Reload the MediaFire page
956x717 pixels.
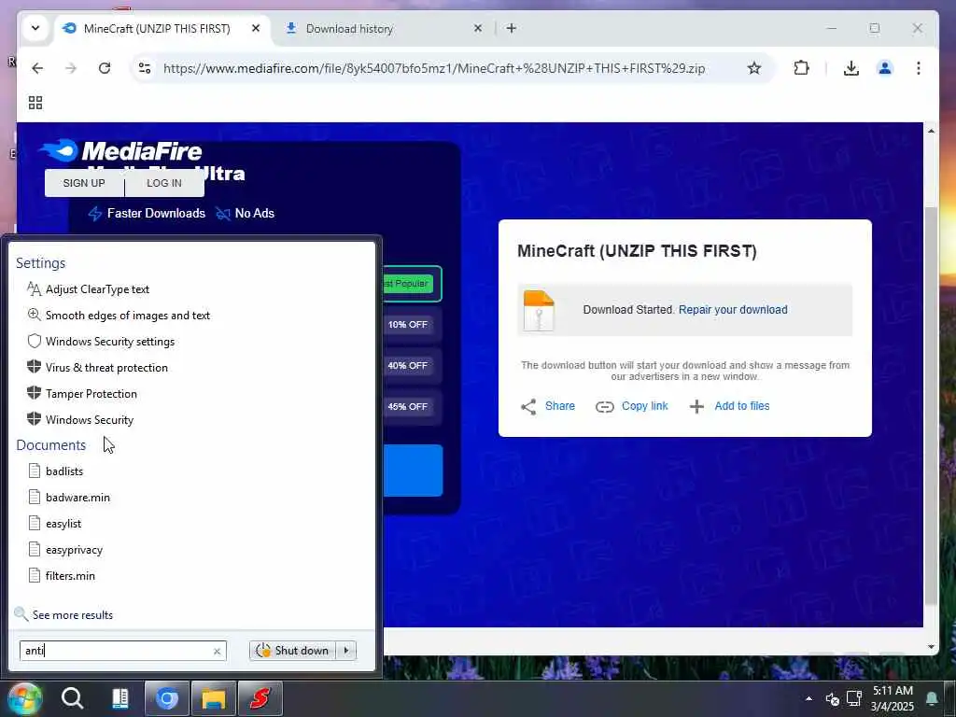105,68
